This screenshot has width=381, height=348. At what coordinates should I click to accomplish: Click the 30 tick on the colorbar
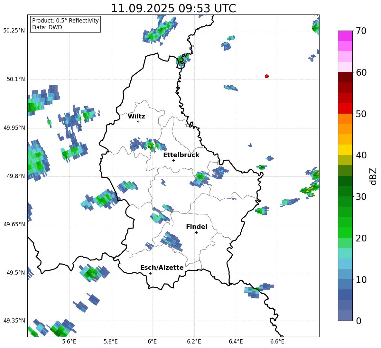point(361,197)
